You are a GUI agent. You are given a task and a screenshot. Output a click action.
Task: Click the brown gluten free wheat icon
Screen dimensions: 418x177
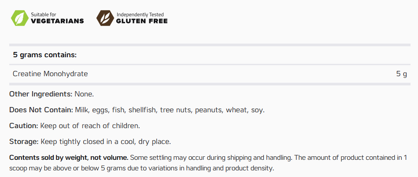[x=104, y=18]
